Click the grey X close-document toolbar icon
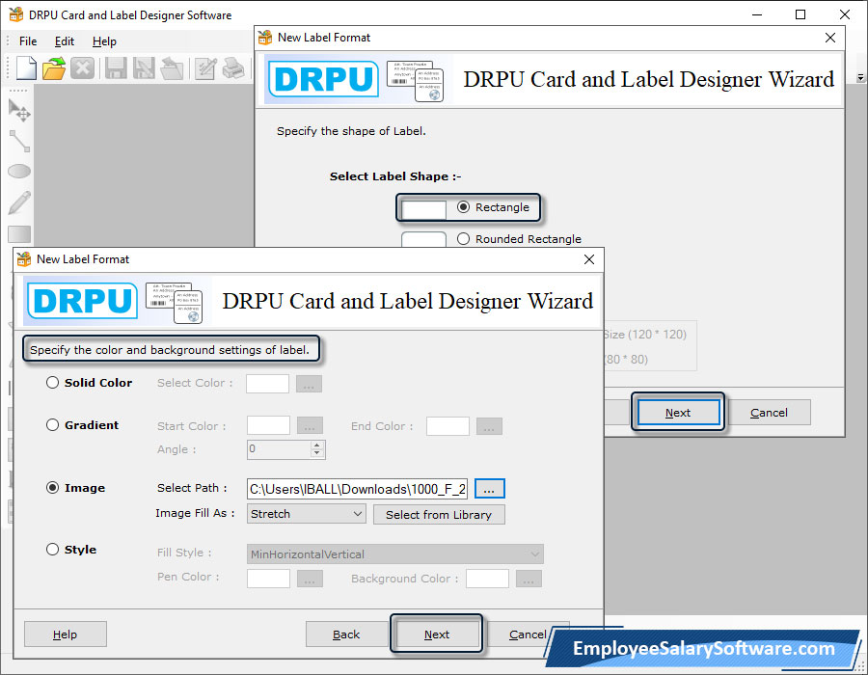Viewport: 868px width, 675px height. [83, 68]
